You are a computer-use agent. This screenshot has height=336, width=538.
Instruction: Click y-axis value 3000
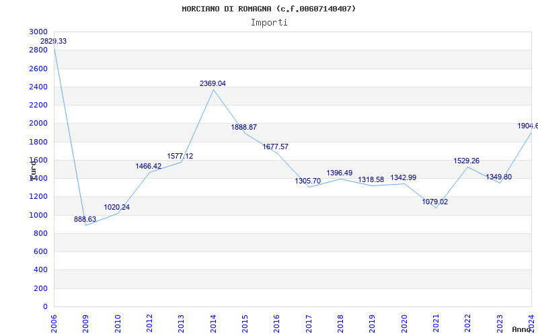coord(38,32)
